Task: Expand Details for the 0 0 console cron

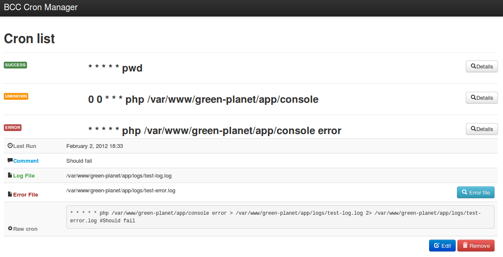Action: click(x=481, y=98)
